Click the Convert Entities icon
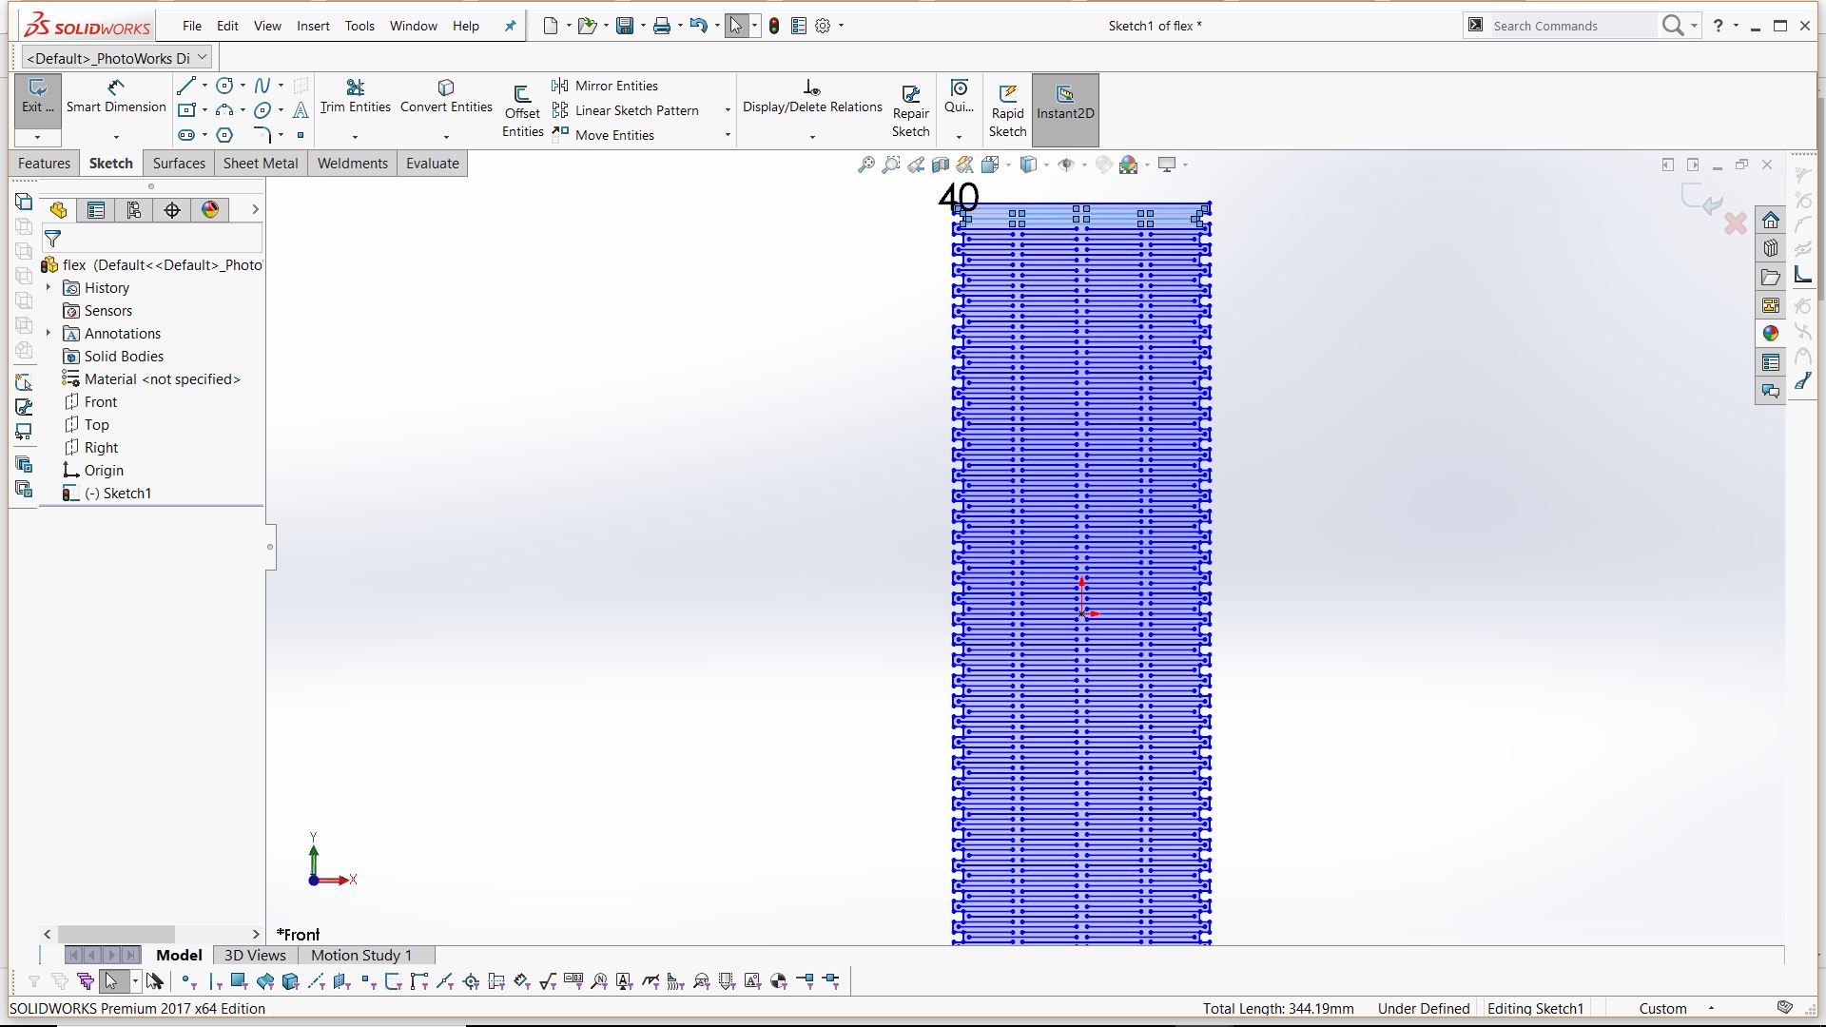1826x1027 pixels. [446, 88]
